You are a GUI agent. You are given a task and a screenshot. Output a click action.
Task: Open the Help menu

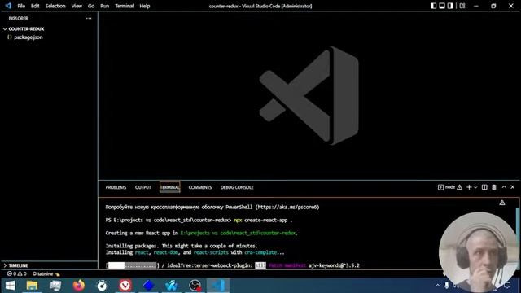145,6
